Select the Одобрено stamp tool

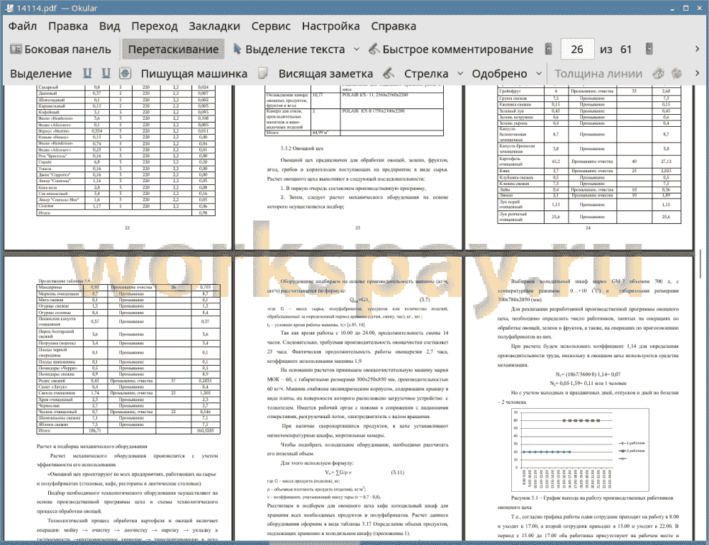click(x=499, y=74)
